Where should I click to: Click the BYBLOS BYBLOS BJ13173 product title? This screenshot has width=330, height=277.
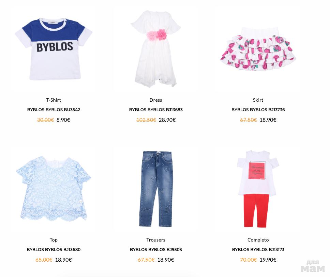[x=258, y=250]
